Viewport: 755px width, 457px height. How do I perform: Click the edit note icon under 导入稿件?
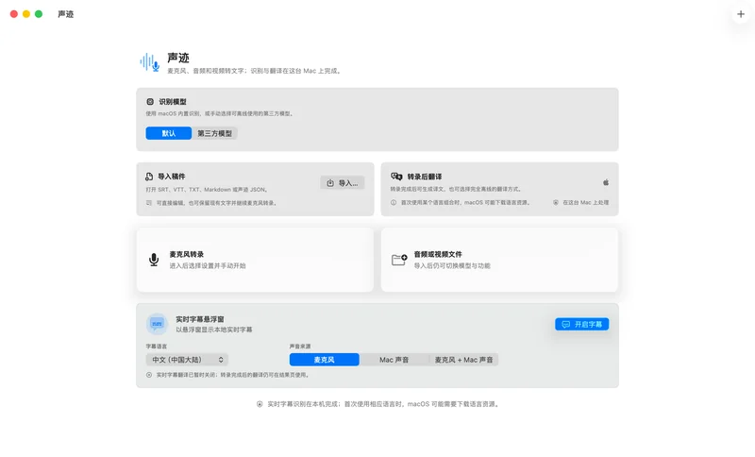pos(149,203)
